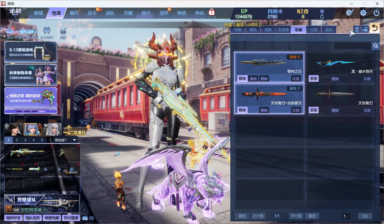Click the player avatar icon beside level 100
Viewport: 384px width, 224px height.
pyautogui.click(x=8, y=209)
